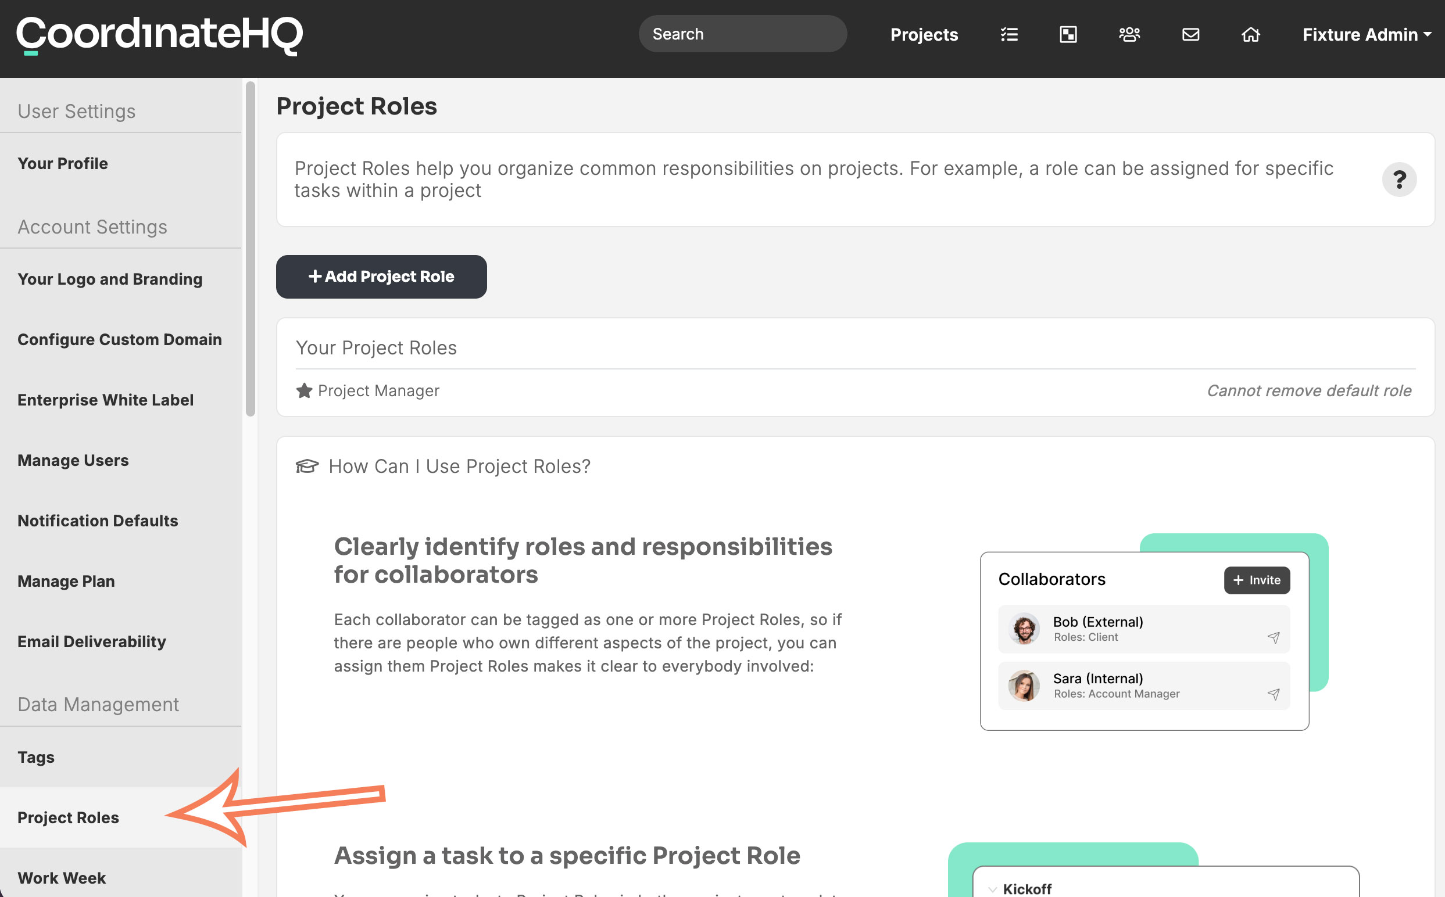Open Projects in the top navigation
The height and width of the screenshot is (897, 1445).
coord(924,34)
